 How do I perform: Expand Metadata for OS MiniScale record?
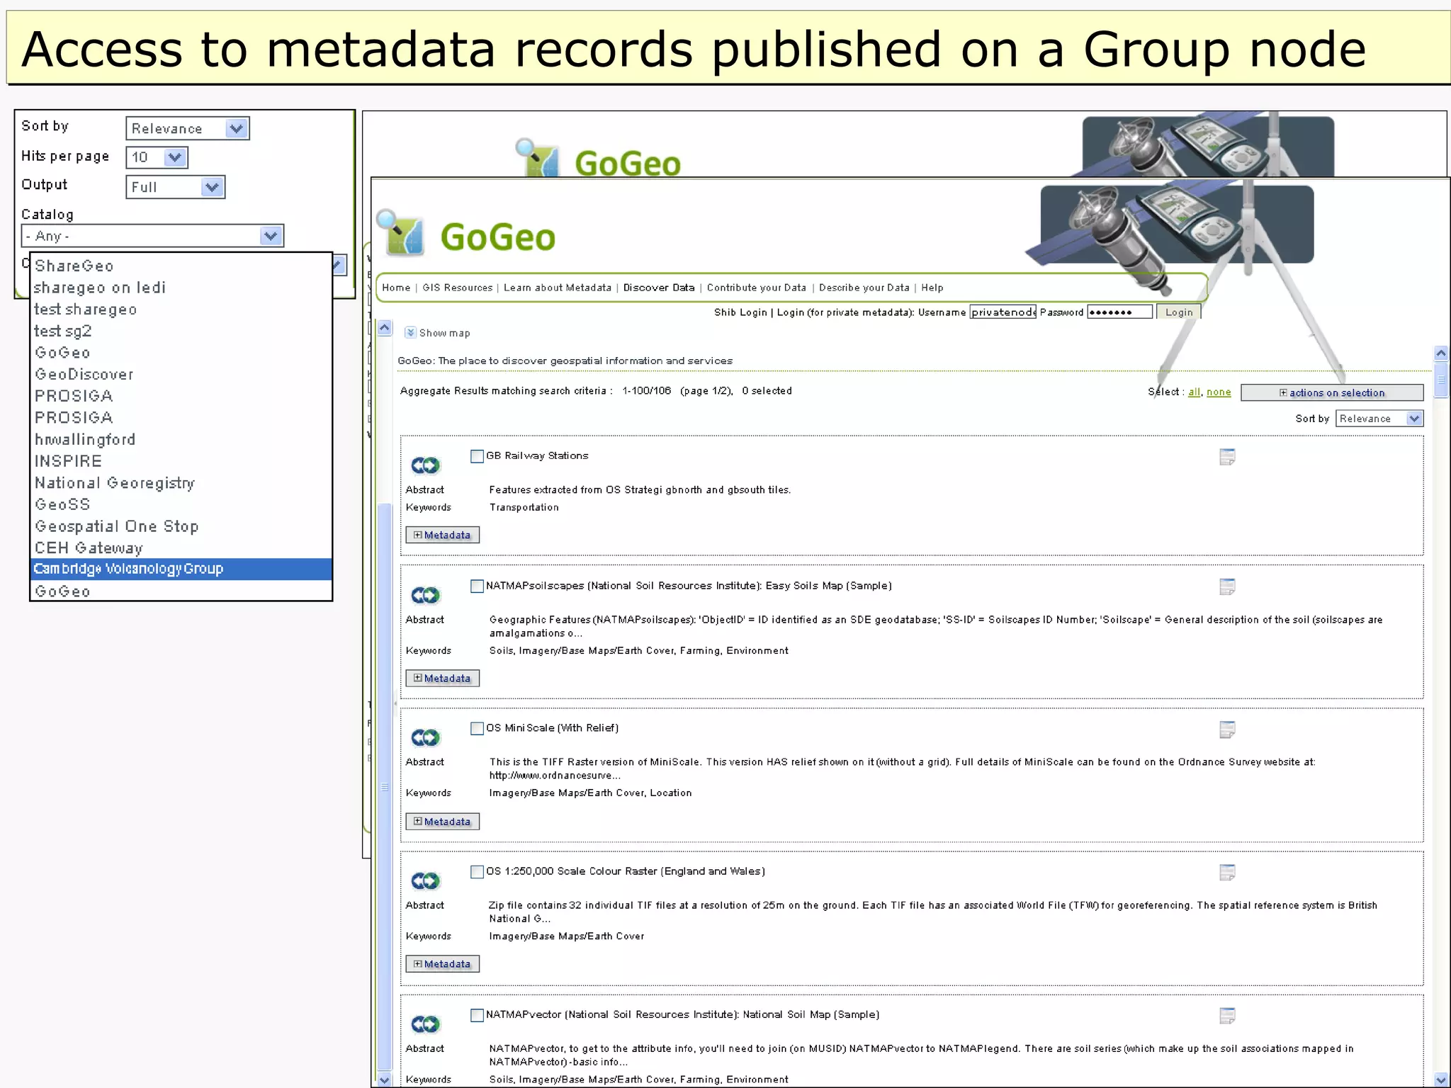(442, 822)
